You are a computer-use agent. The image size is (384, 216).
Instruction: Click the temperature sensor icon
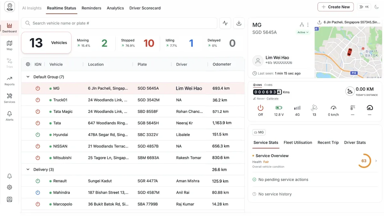point(353,108)
